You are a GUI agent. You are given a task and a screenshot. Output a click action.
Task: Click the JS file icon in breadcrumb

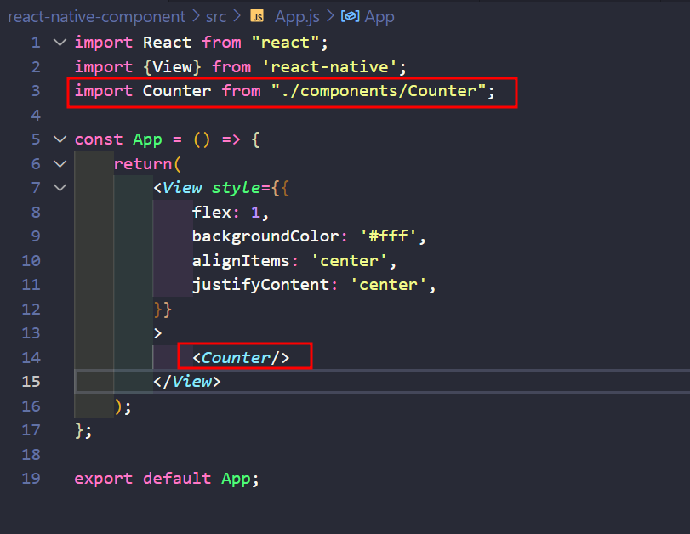(257, 16)
